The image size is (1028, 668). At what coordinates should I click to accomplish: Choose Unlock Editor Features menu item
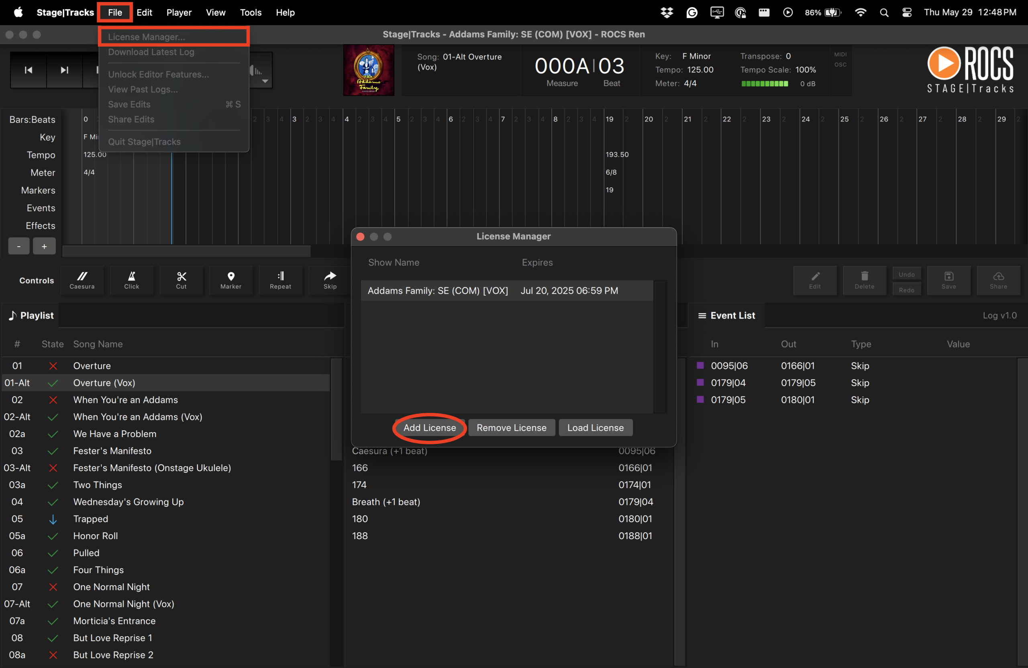tap(173, 74)
